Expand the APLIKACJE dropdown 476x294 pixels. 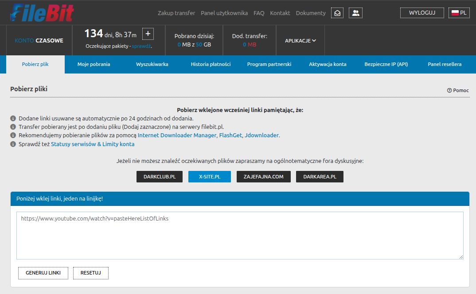pos(299,40)
